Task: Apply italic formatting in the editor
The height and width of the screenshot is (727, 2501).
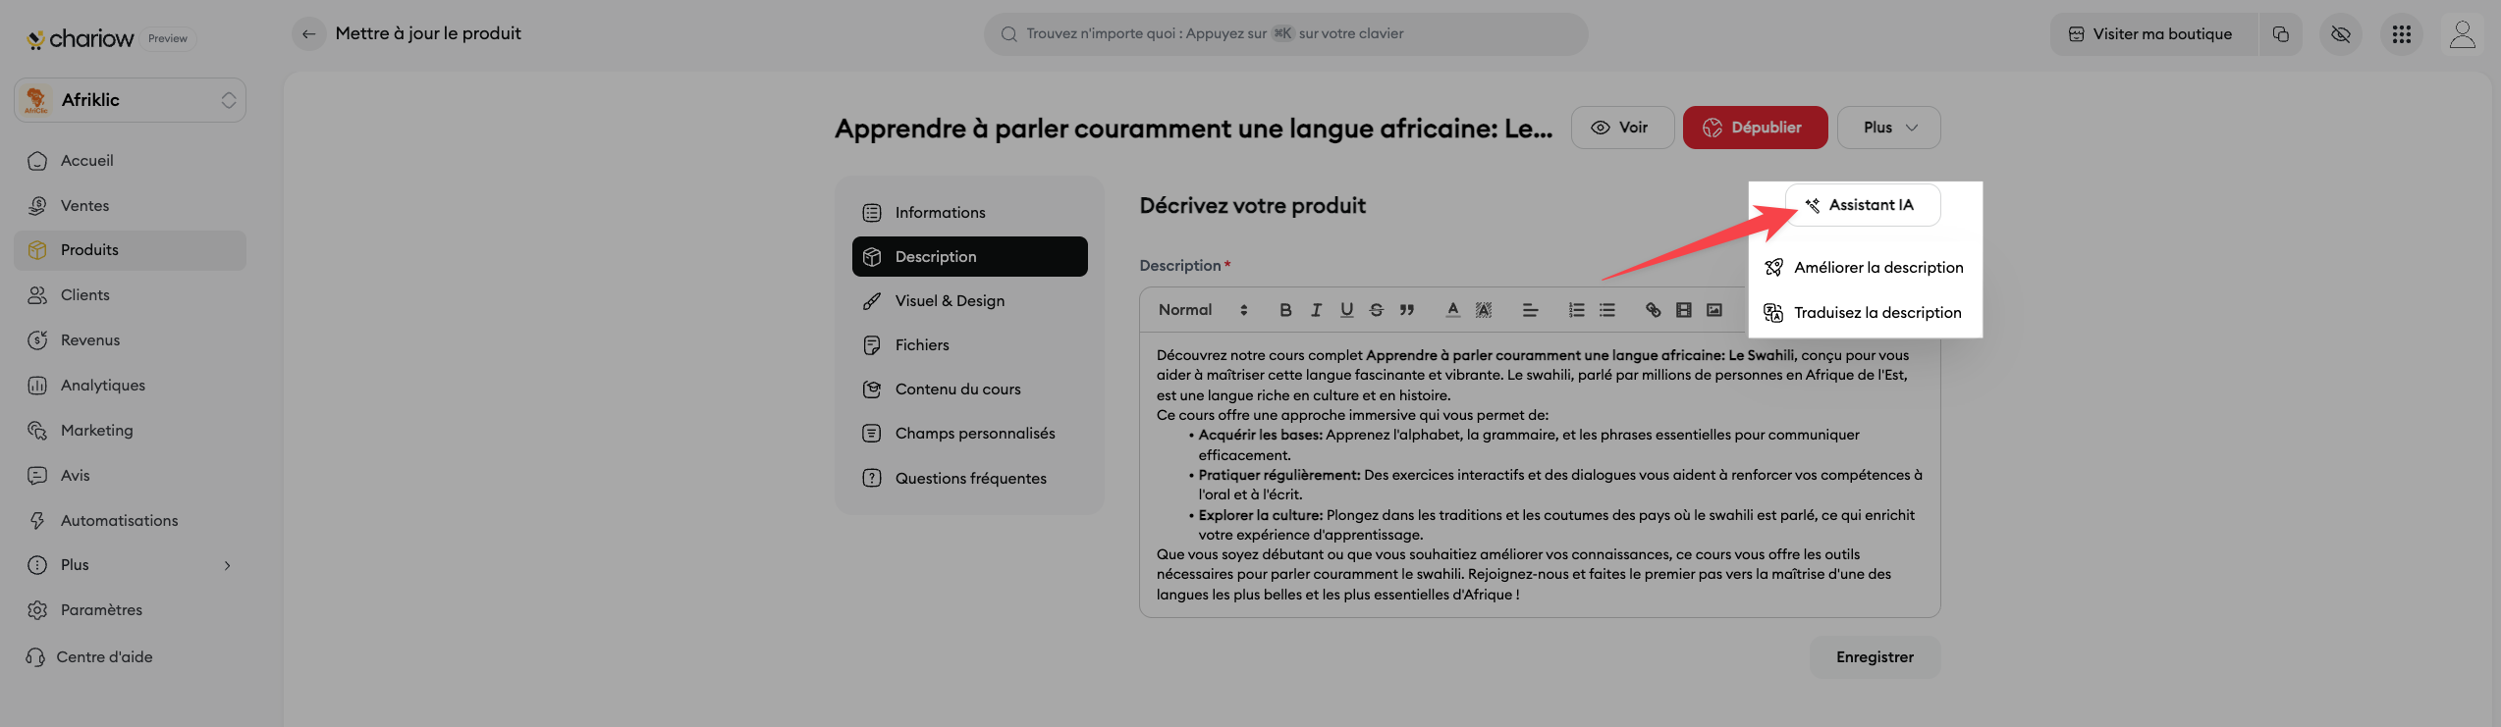Action: point(1316,310)
